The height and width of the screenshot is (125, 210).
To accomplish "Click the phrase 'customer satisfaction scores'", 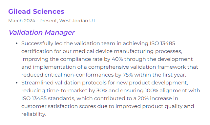I will (58, 106).
